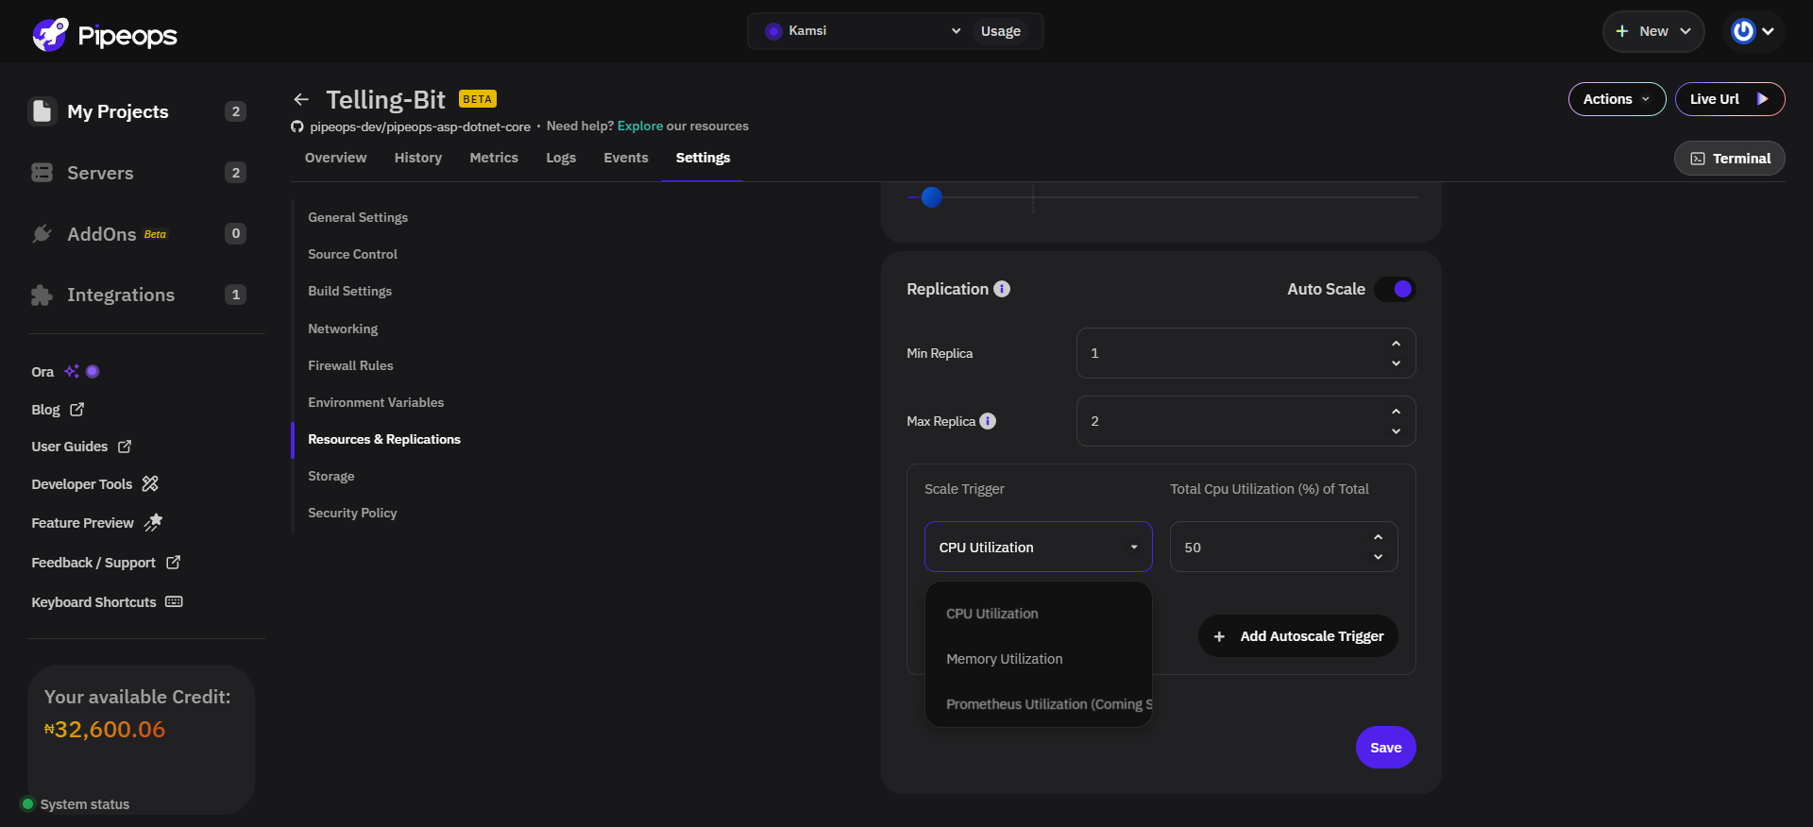Switch to the Metrics tab
The height and width of the screenshot is (827, 1813).
pos(494,158)
